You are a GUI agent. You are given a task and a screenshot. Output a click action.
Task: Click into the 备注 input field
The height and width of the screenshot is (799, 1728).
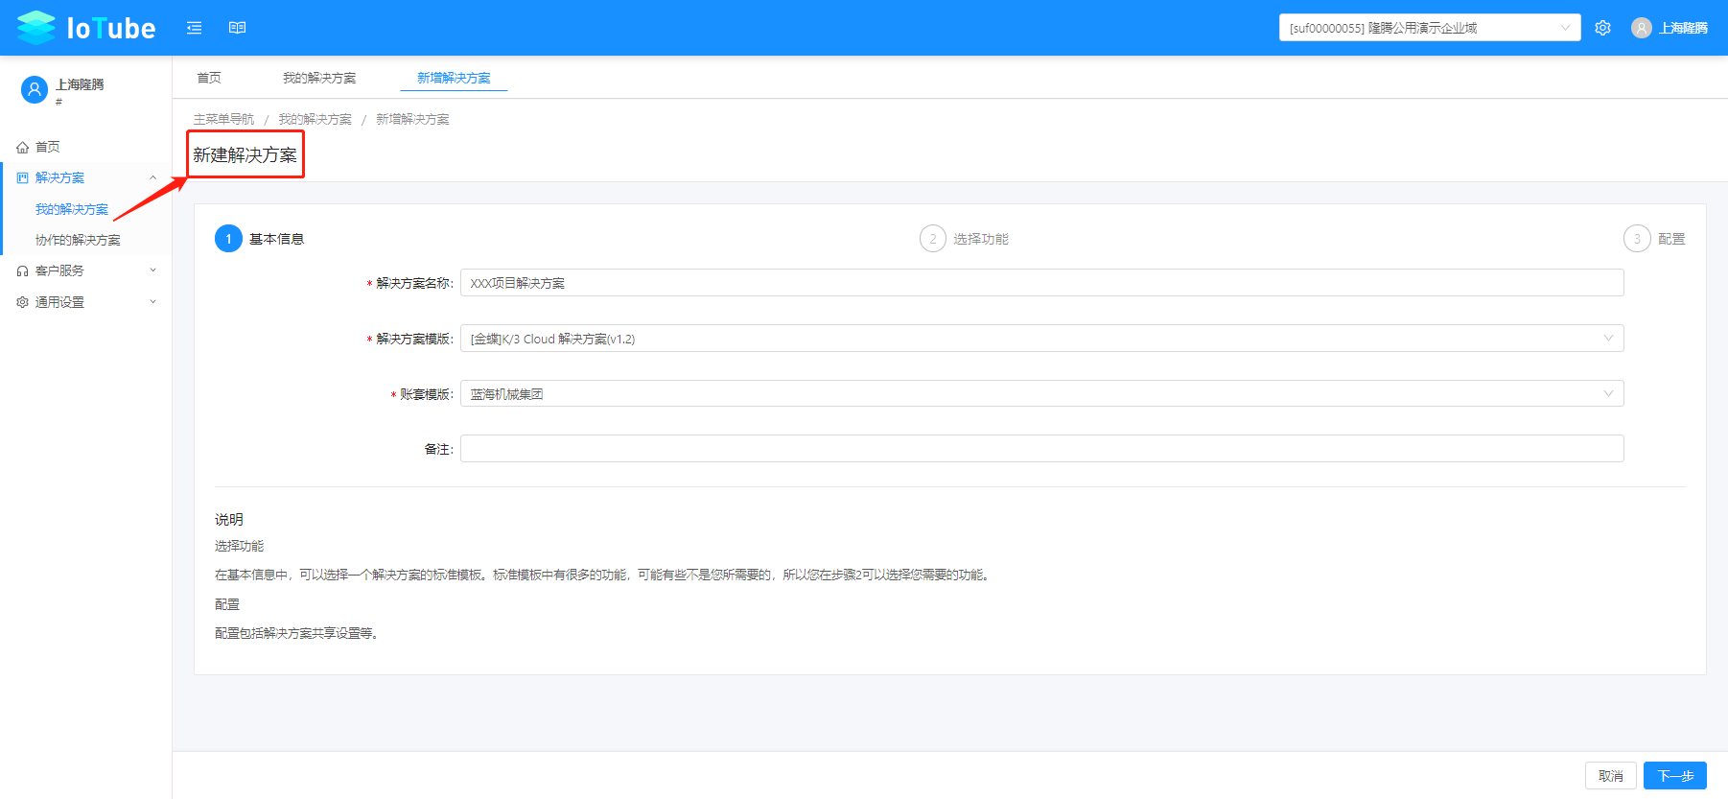[1041, 449]
